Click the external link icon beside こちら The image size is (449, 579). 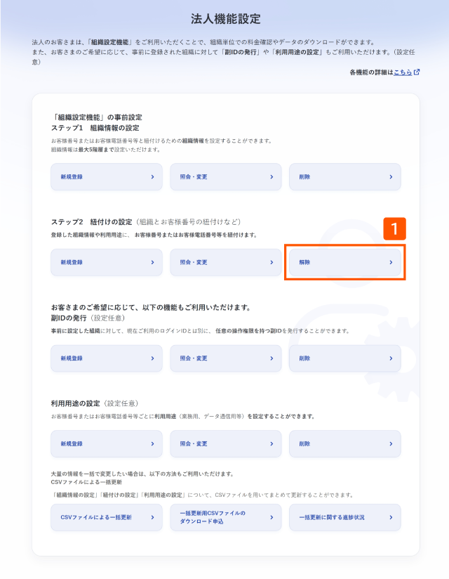pyautogui.click(x=417, y=72)
